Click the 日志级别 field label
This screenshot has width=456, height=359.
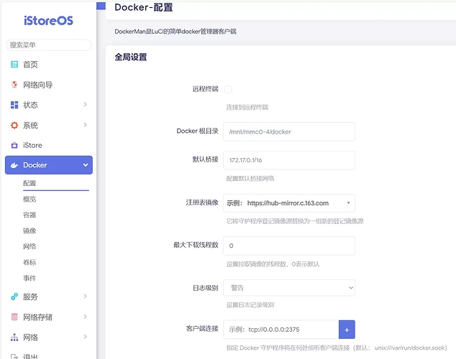[206, 288]
